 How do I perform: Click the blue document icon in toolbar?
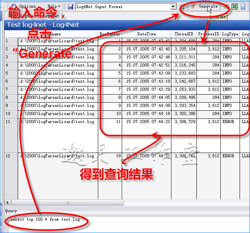(x=243, y=7)
